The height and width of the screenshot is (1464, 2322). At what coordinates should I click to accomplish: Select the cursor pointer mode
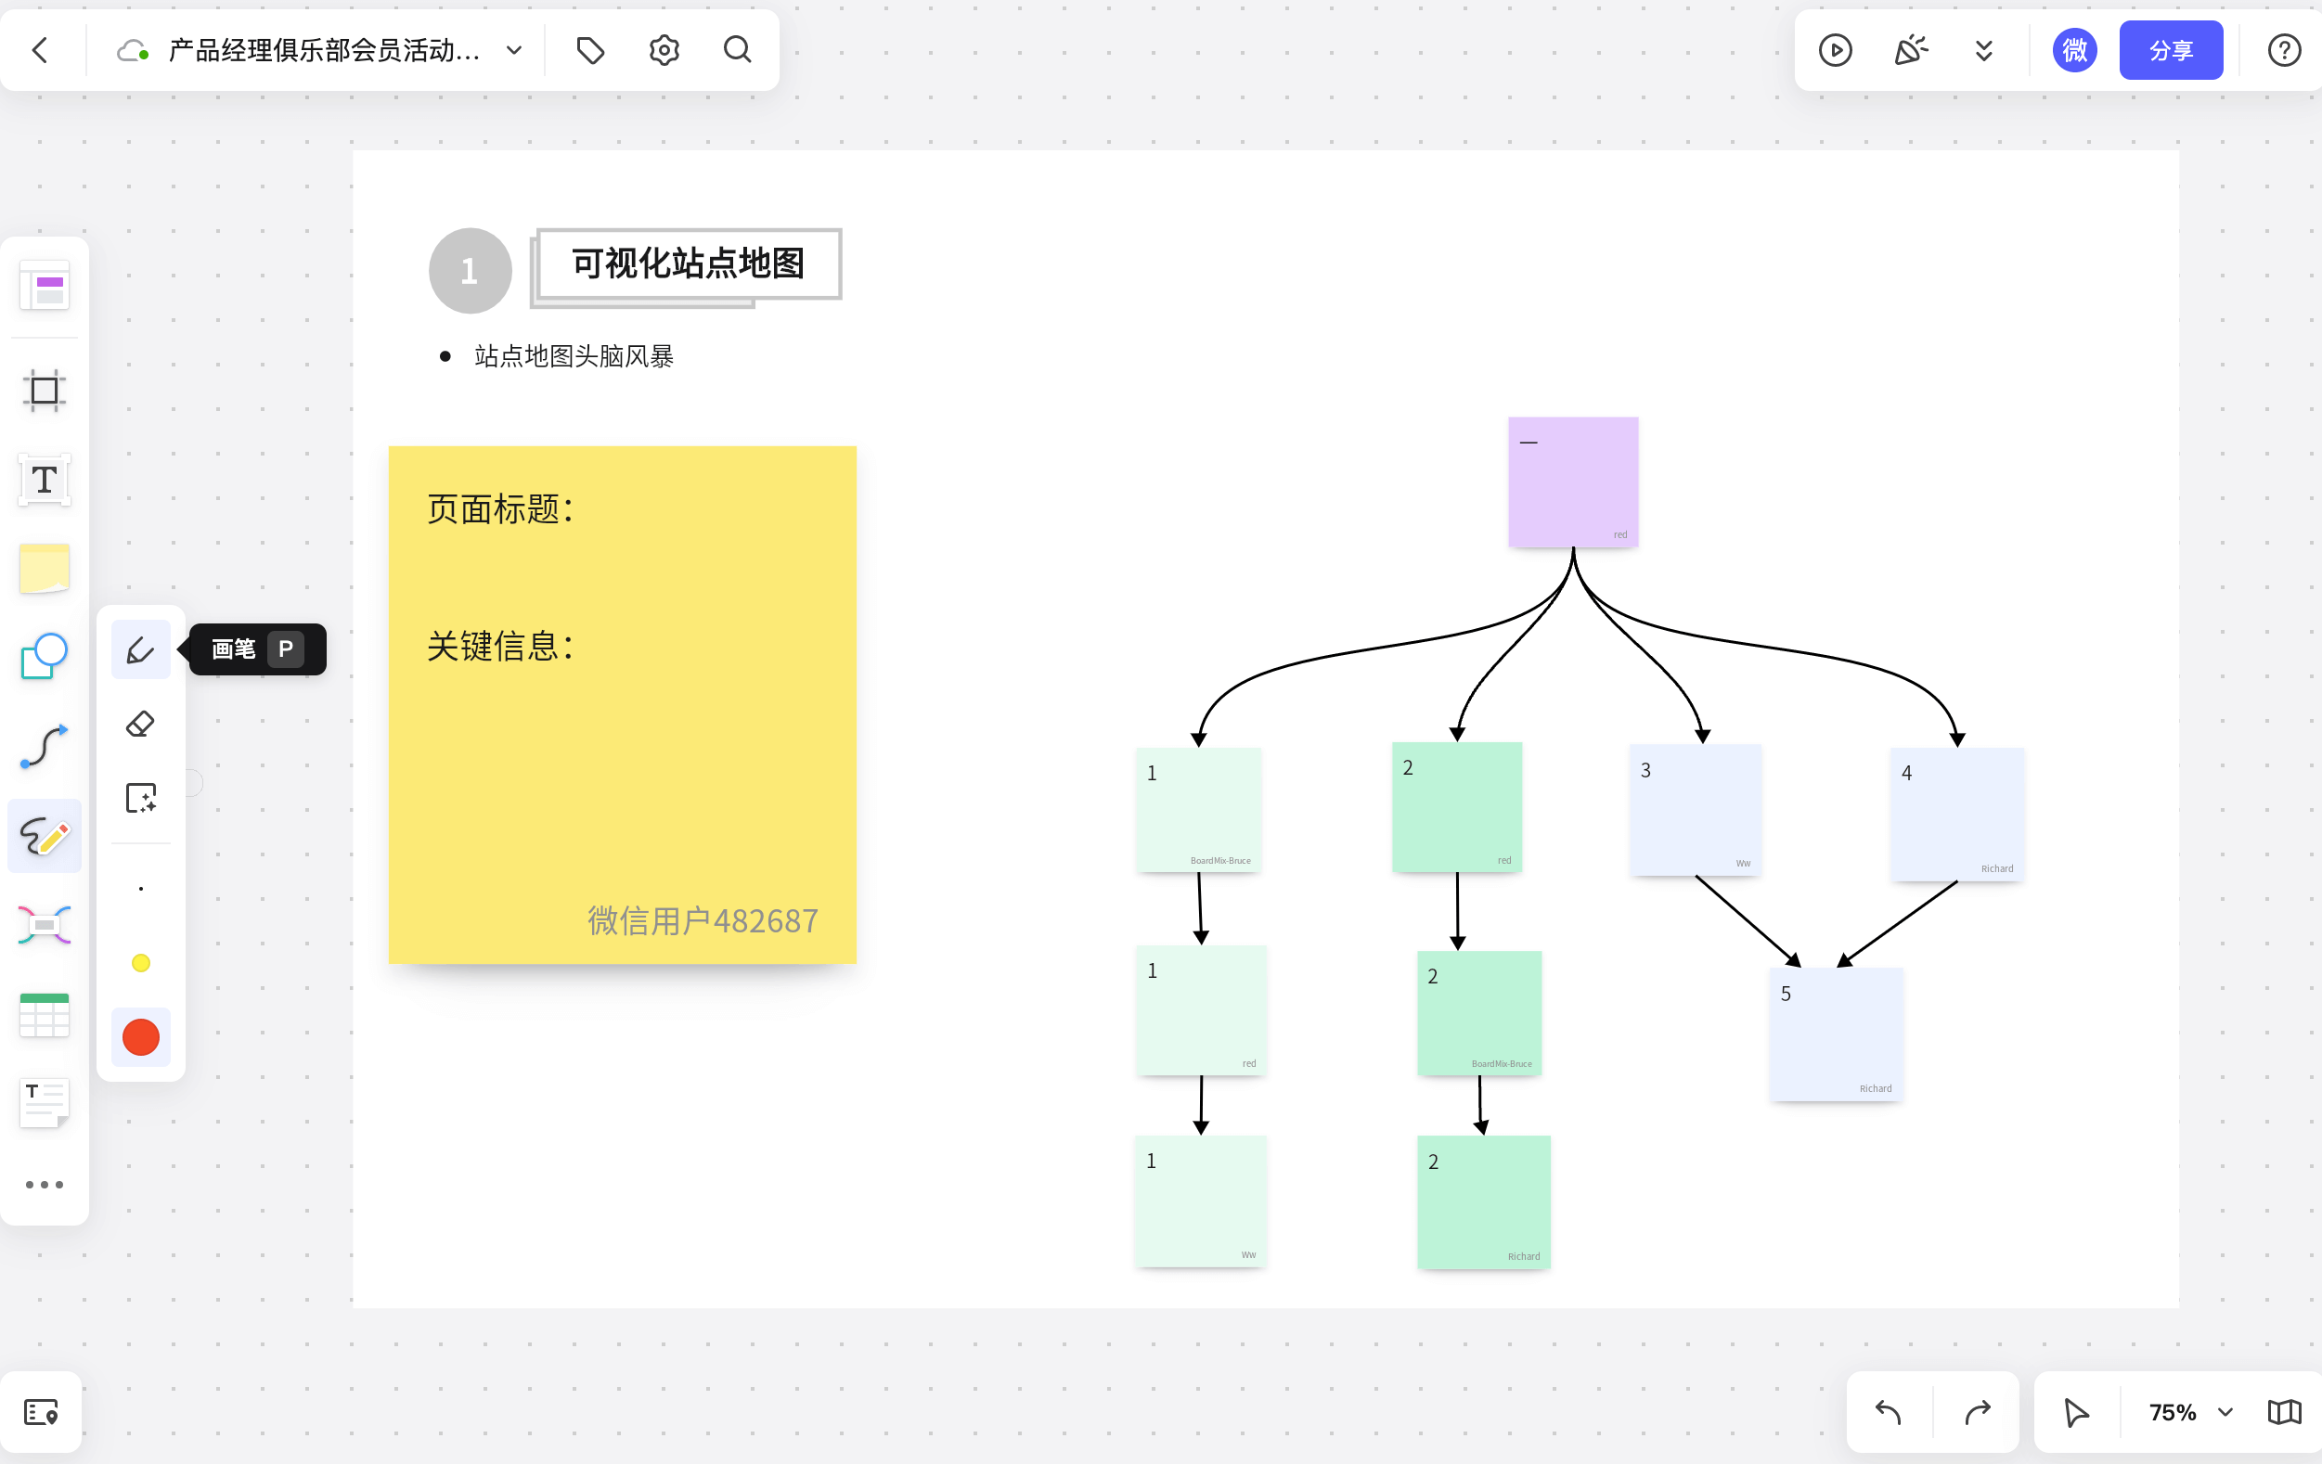click(x=2075, y=1412)
